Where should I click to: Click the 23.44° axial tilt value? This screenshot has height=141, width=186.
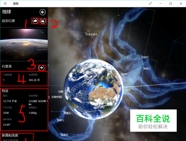(x=7, y=125)
